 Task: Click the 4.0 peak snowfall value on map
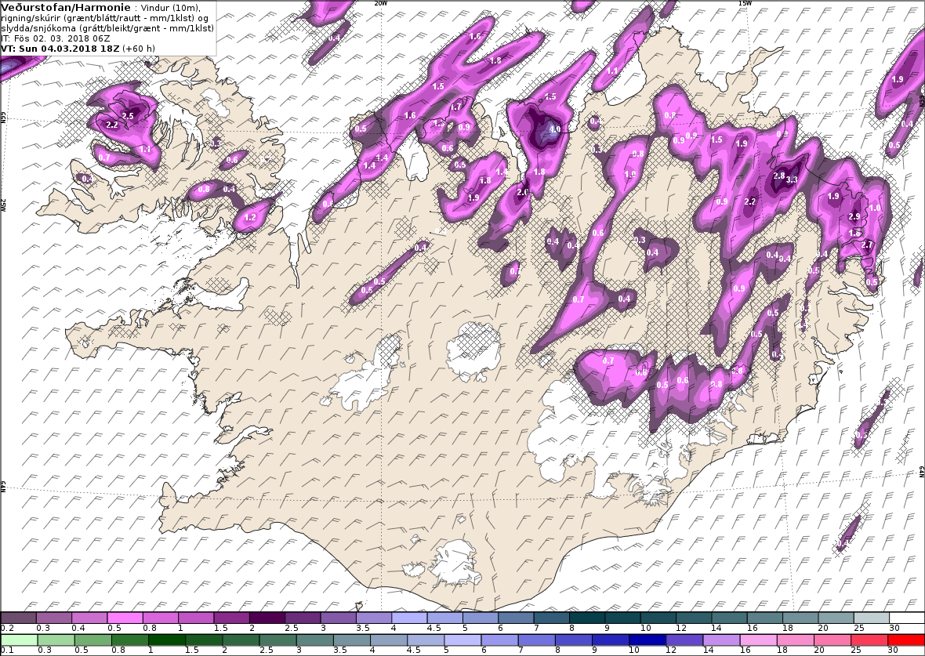tap(554, 129)
